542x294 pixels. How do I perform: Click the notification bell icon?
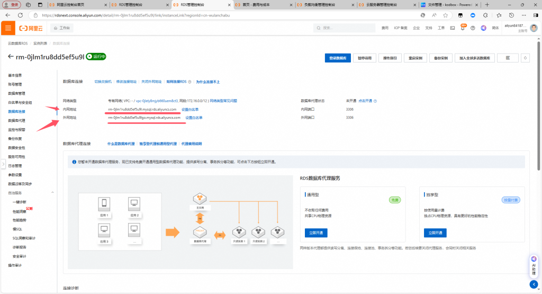(x=463, y=28)
